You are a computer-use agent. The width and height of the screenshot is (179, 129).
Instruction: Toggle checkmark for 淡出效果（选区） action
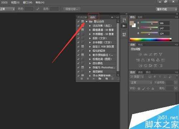[78, 26]
